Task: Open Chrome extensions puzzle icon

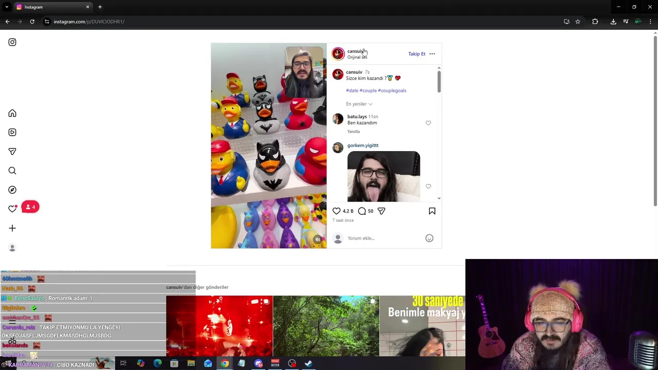Action: pyautogui.click(x=595, y=22)
